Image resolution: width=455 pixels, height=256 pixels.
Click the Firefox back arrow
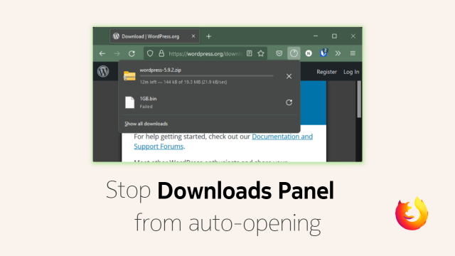pyautogui.click(x=102, y=54)
